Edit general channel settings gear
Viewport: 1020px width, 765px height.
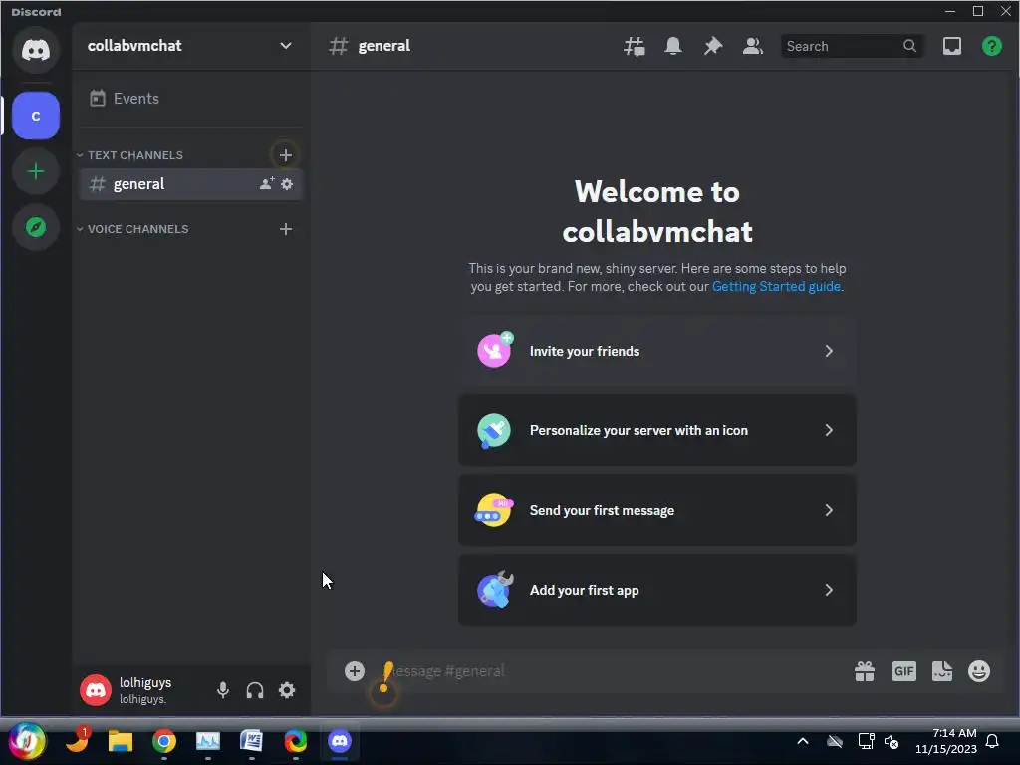287,184
